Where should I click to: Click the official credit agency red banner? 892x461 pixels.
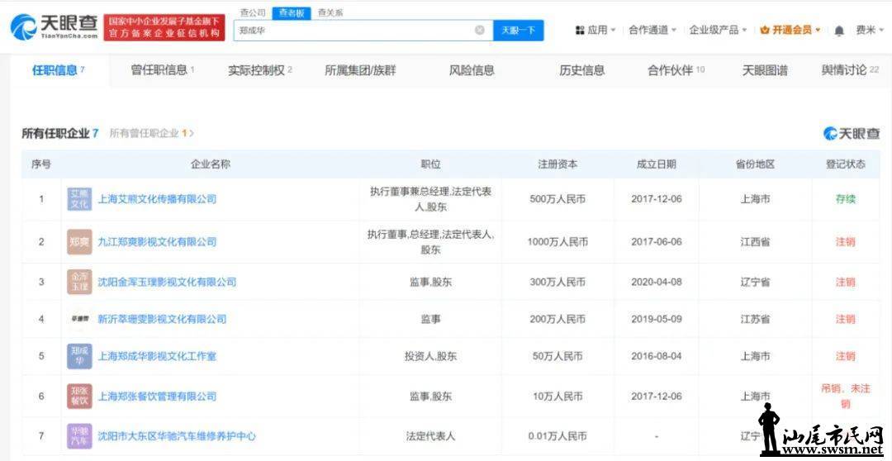pos(164,28)
